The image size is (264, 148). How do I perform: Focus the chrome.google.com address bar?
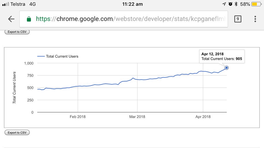[123, 19]
